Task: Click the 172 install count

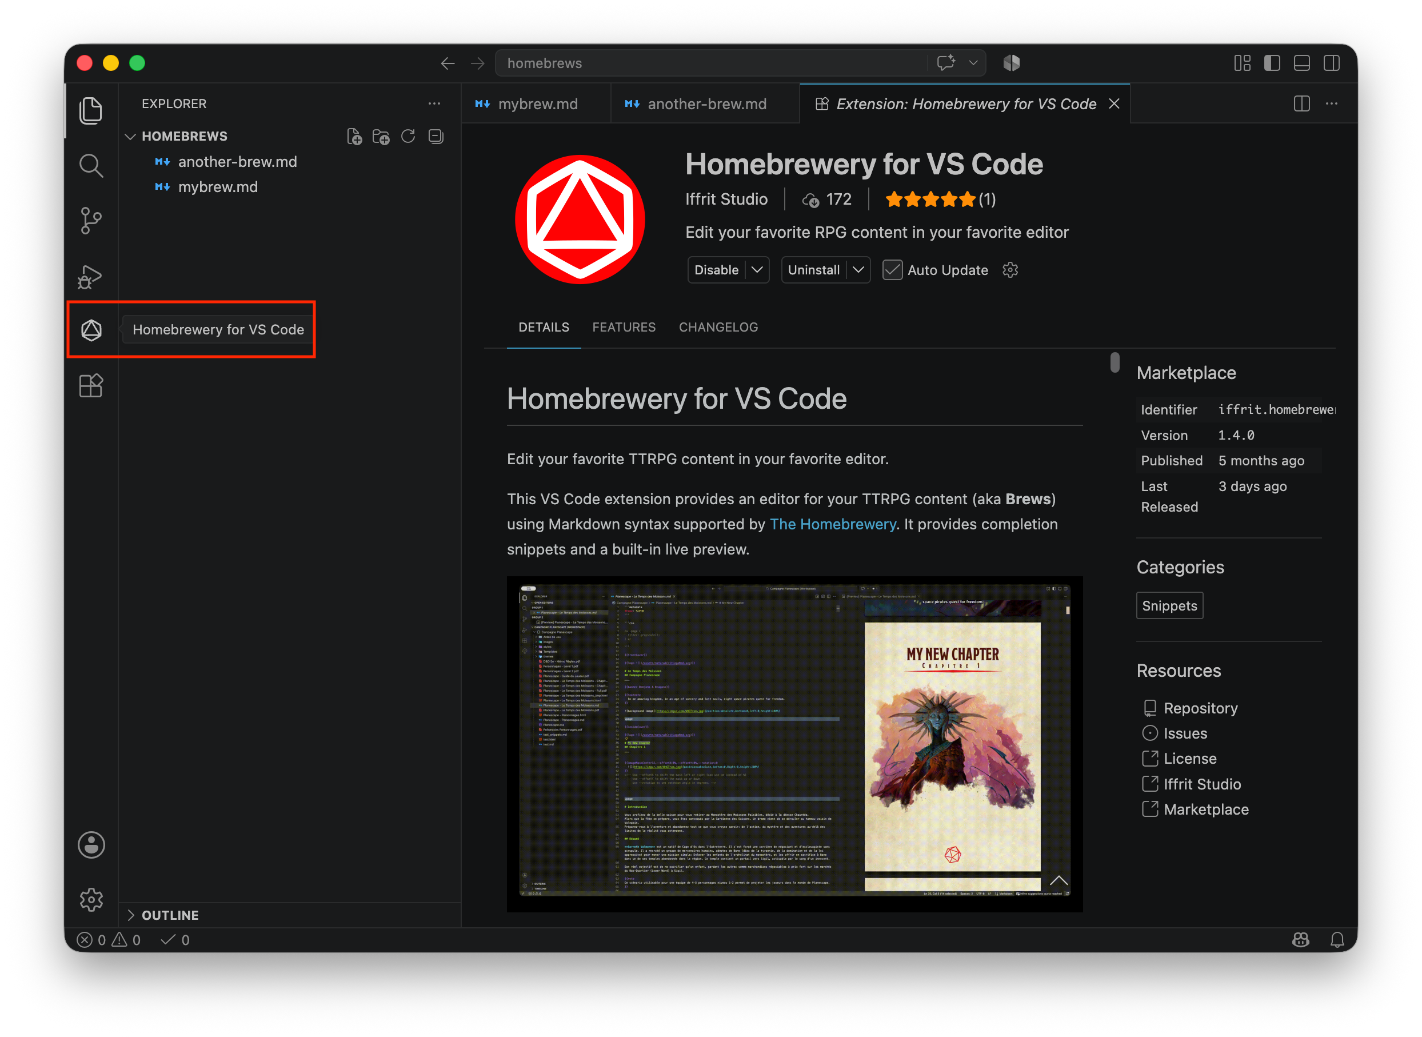Action: click(826, 200)
